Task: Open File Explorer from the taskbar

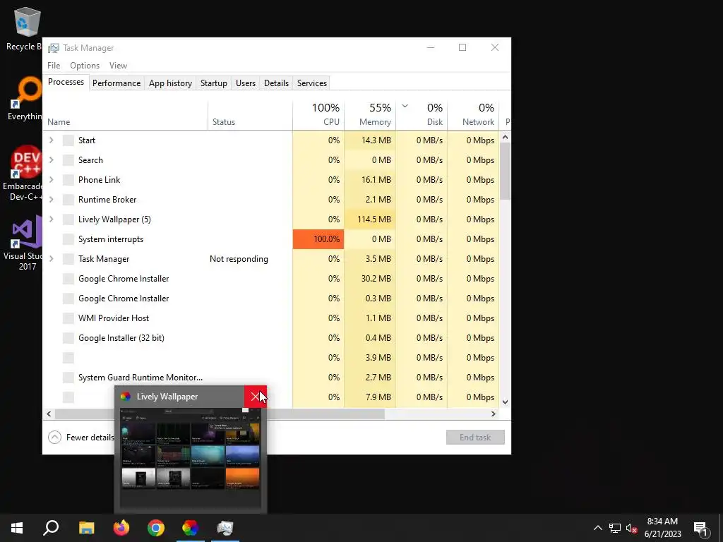Action: click(86, 528)
